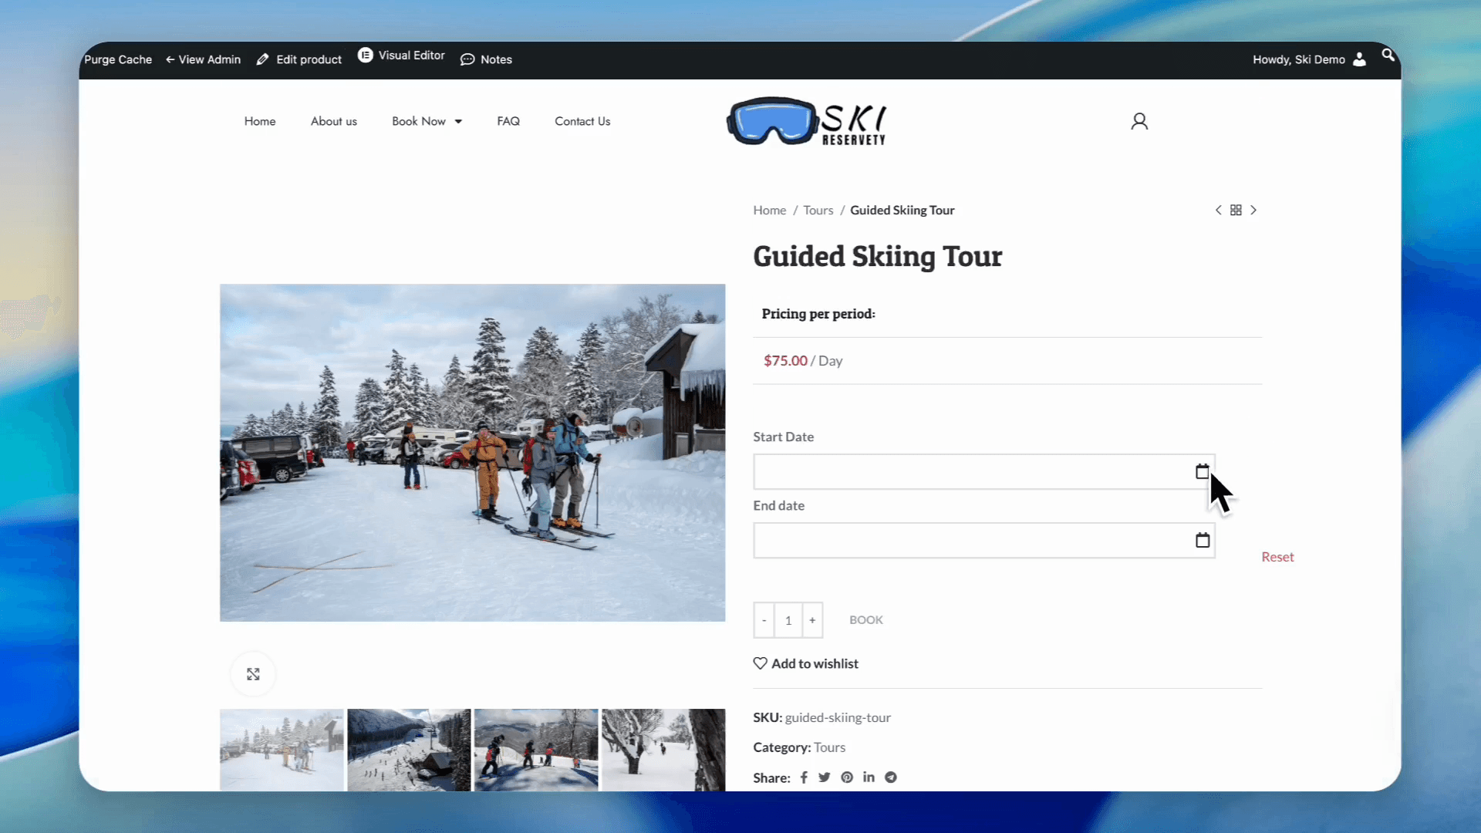The height and width of the screenshot is (833, 1481).
Task: Expand product image with fullscreen icon
Action: [253, 674]
